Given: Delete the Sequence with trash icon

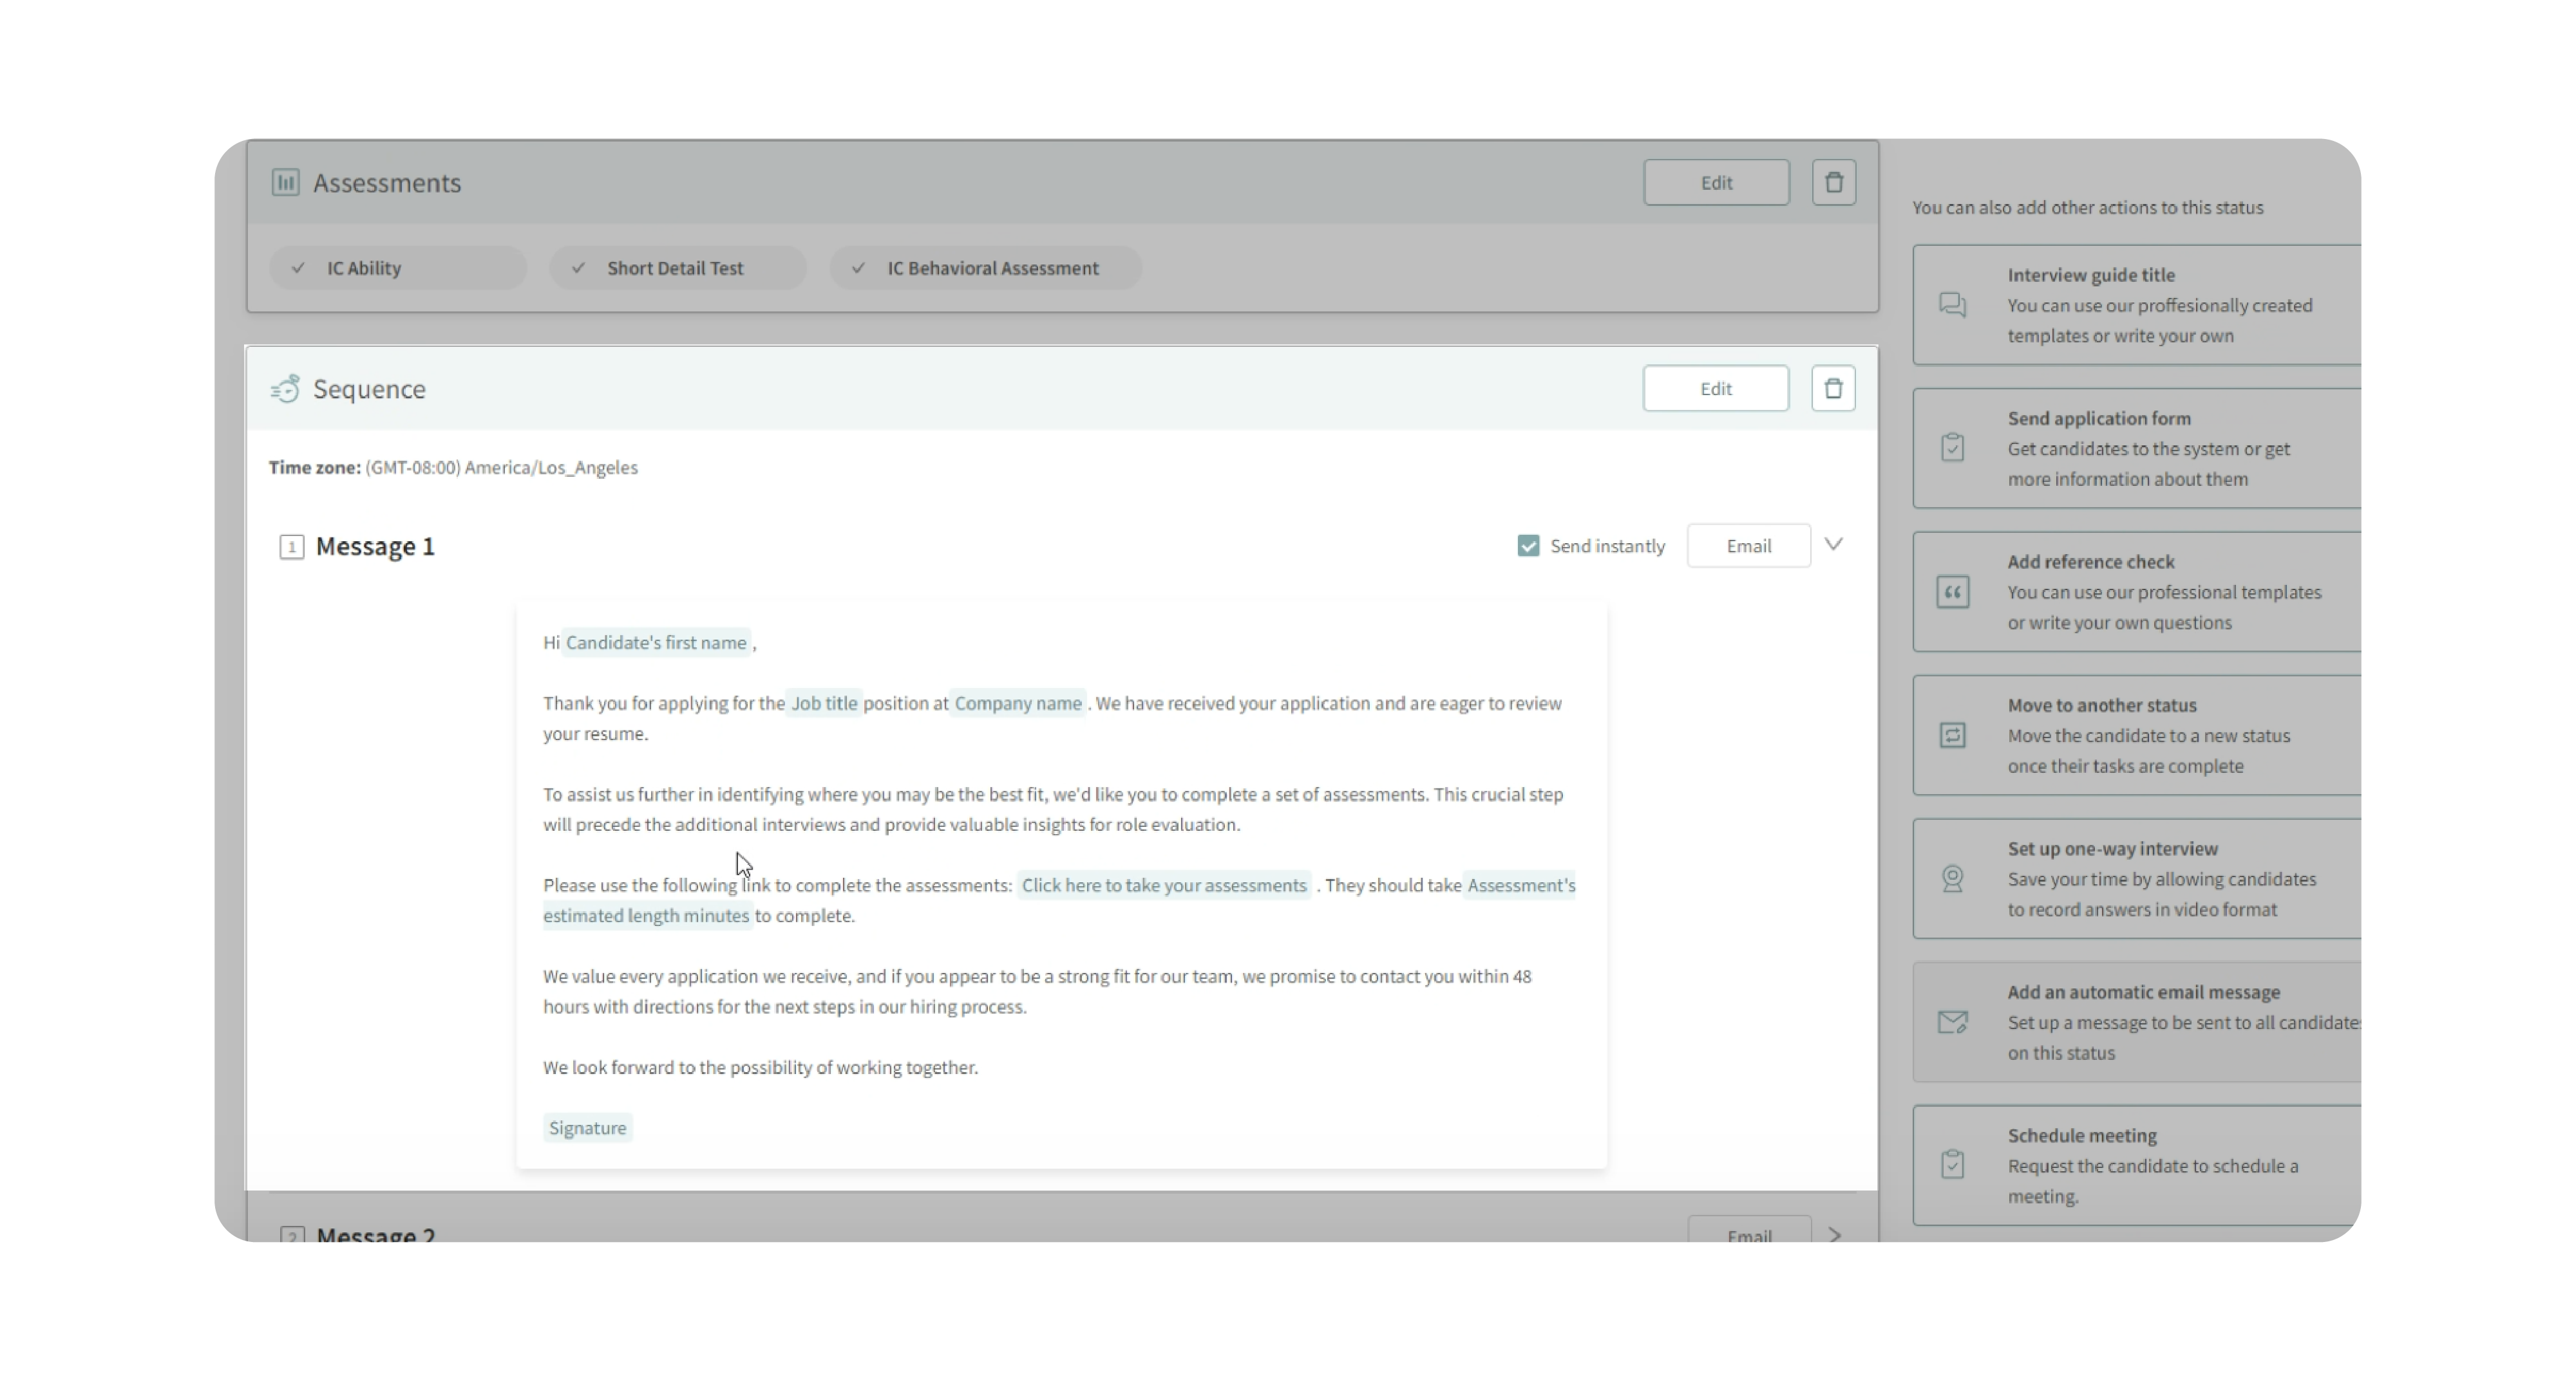Looking at the screenshot, I should [1832, 389].
